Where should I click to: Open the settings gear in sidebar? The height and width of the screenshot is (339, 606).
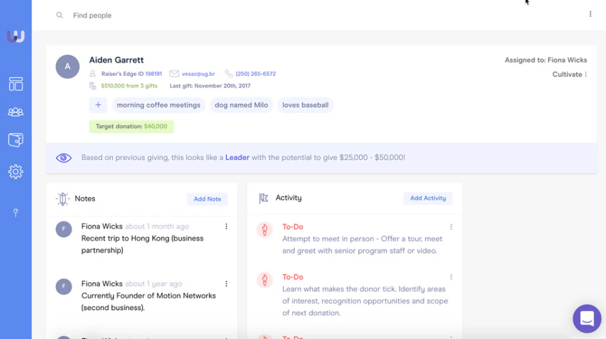click(15, 172)
